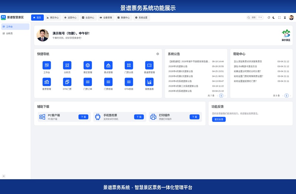The image size is (296, 194).
Task: Open the 工作台 shortcut icon in 快捷导航
Action: [x=47, y=65]
